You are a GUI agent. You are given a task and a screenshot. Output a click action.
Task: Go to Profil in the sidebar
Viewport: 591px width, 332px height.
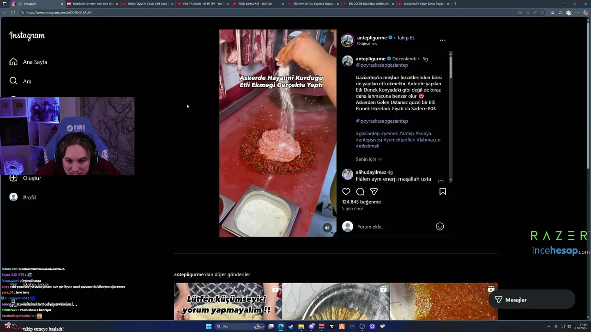23,197
